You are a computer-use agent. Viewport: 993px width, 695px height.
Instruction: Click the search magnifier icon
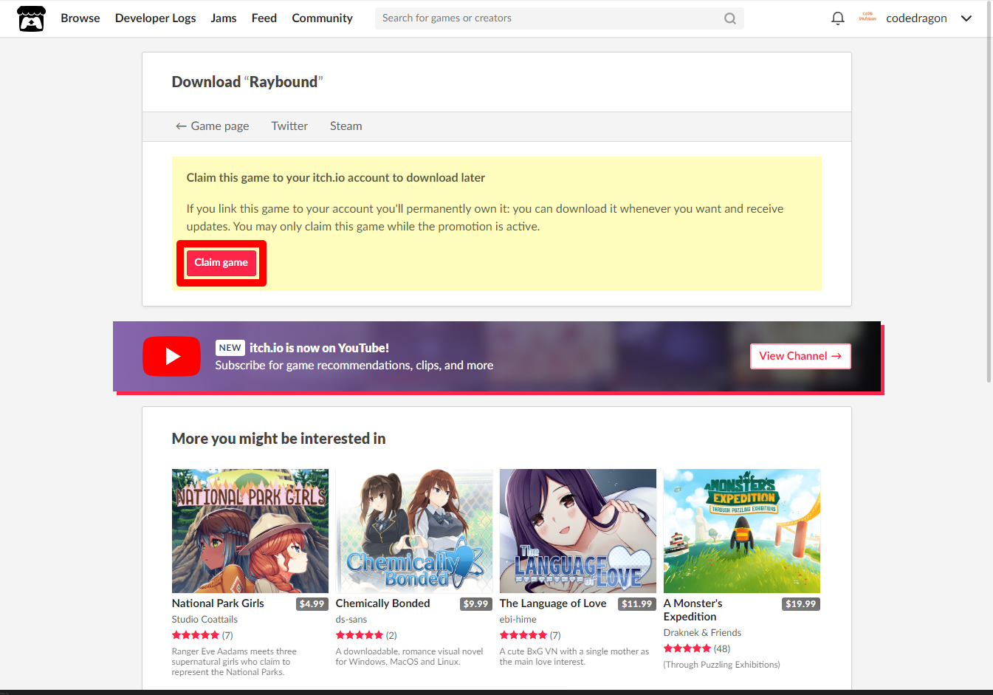tap(730, 18)
